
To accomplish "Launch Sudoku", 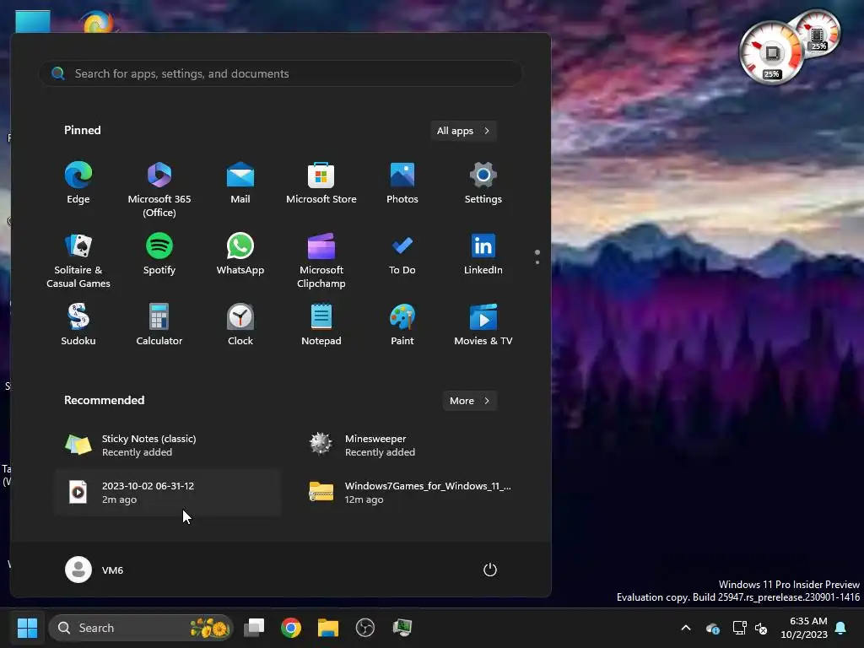I will [x=78, y=325].
